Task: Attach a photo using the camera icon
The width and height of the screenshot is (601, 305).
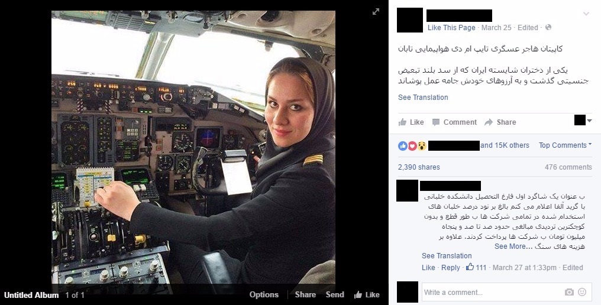Action: [x=569, y=293]
